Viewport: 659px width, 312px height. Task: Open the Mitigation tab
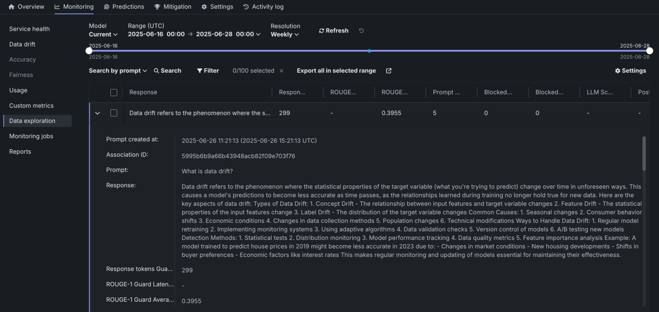pos(172,7)
